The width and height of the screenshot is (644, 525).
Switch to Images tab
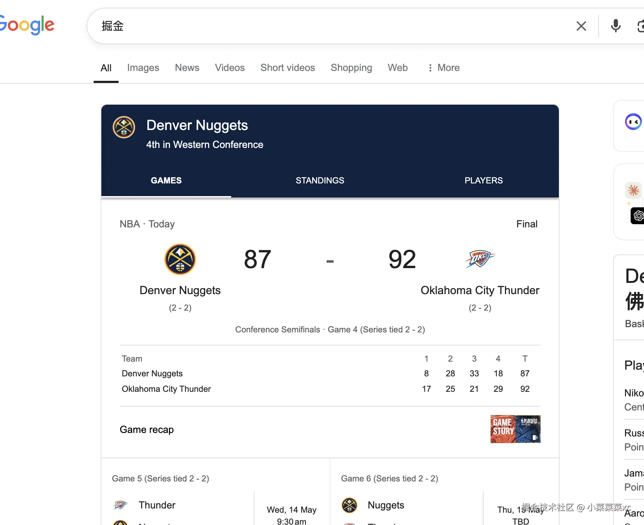[143, 68]
